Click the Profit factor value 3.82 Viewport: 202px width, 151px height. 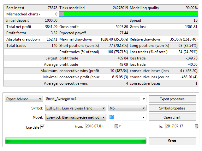click(x=54, y=33)
